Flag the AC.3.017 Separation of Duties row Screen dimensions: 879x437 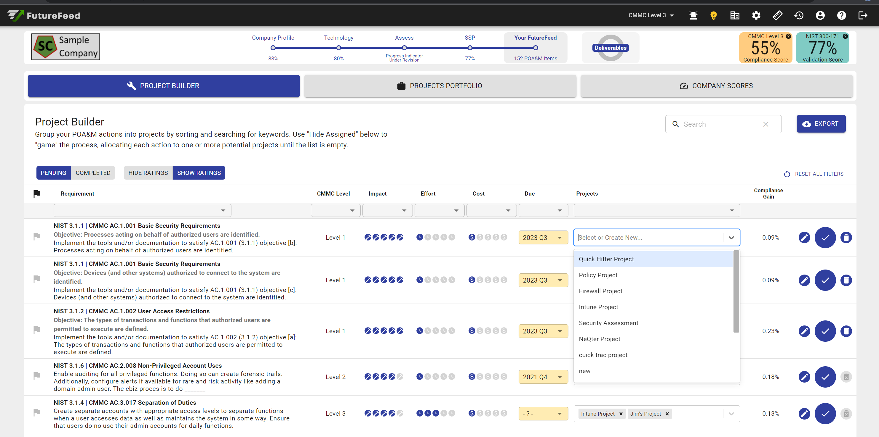(x=37, y=412)
